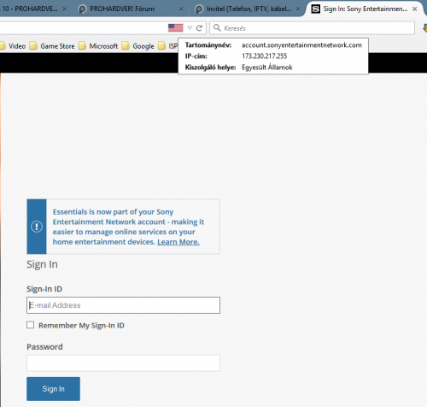
Task: Click the IP address 173.230.217.255
Action: coord(265,56)
